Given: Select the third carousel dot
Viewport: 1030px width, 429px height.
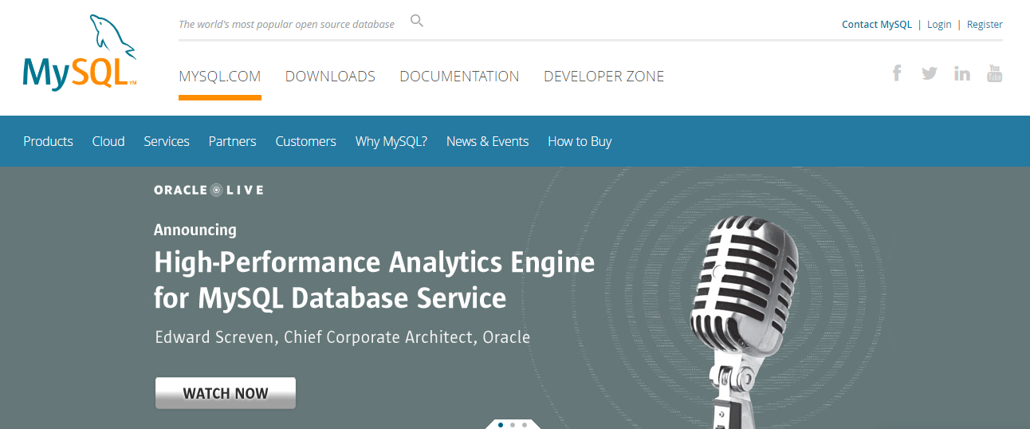Looking at the screenshot, I should [524, 425].
